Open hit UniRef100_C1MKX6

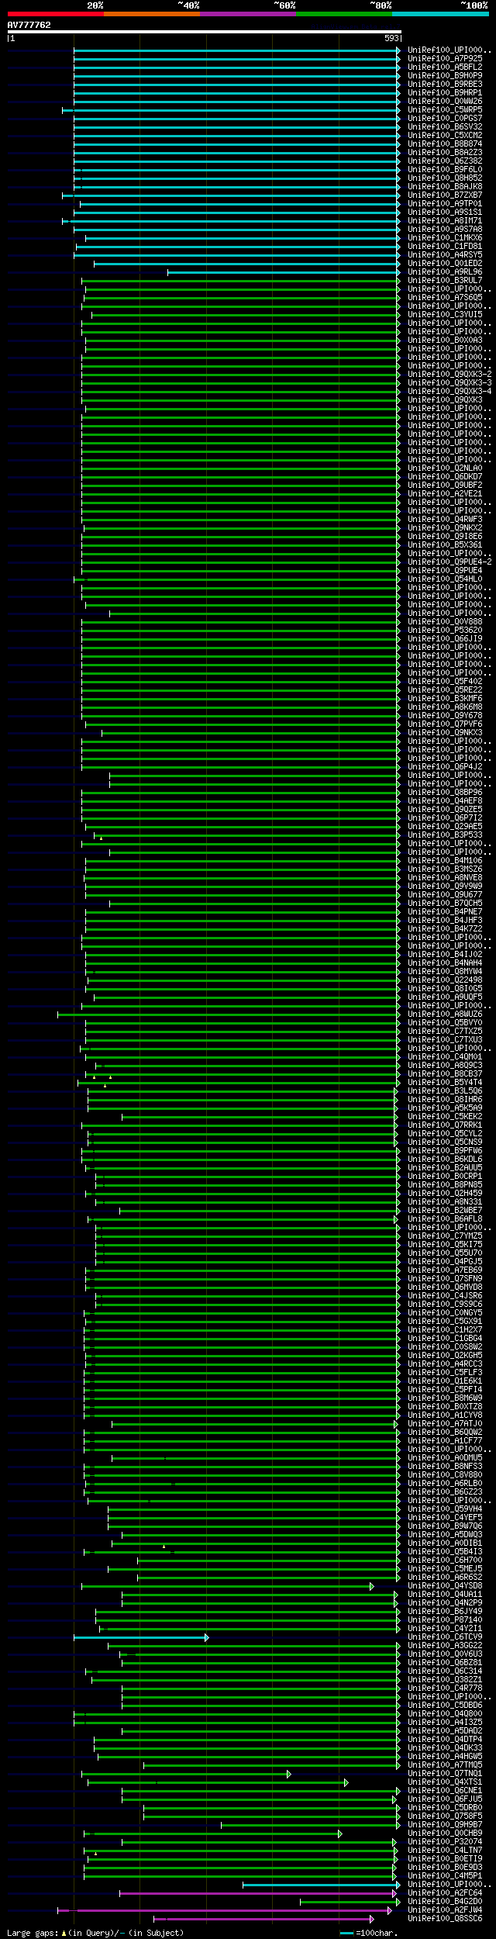(445, 237)
